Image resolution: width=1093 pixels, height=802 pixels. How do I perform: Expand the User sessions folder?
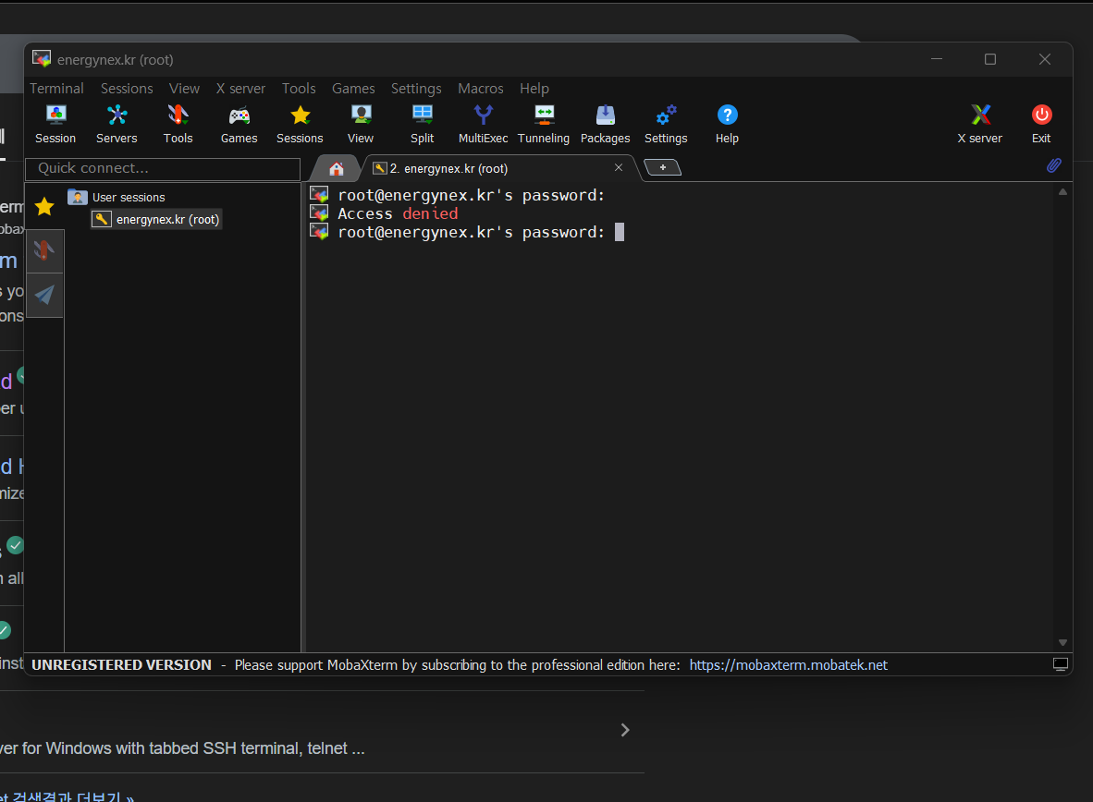[x=117, y=197]
